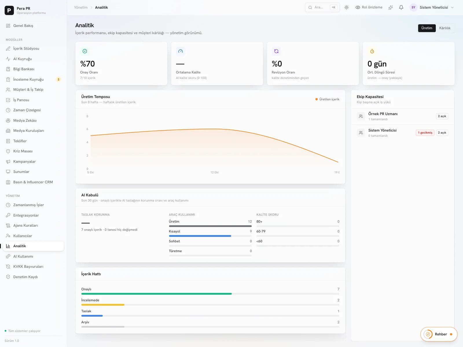Viewport: 463px width, 347px height.
Task: Open Kampanyalar page
Action: click(x=33, y=161)
